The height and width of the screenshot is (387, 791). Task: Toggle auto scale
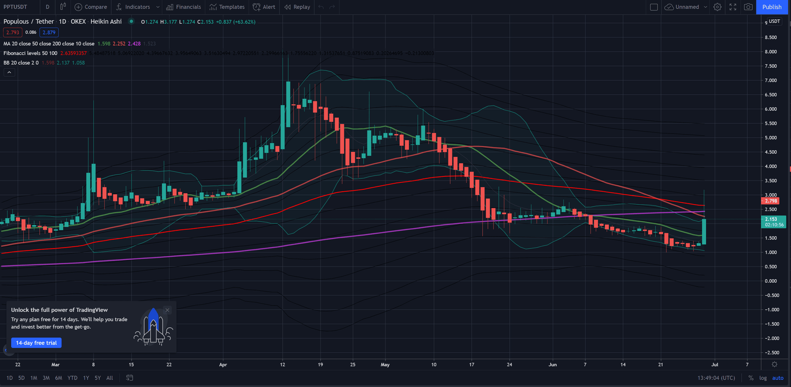click(x=778, y=378)
